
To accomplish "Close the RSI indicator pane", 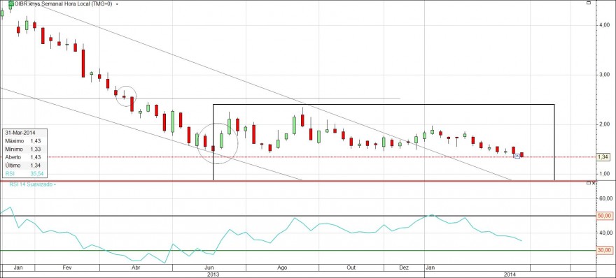I will click(x=593, y=183).
